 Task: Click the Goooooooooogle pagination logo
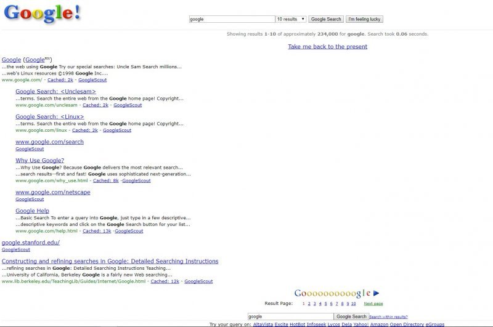coord(332,293)
